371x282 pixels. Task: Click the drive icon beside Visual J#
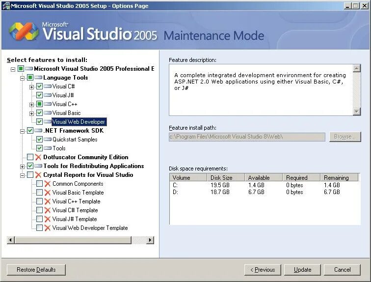click(48, 95)
